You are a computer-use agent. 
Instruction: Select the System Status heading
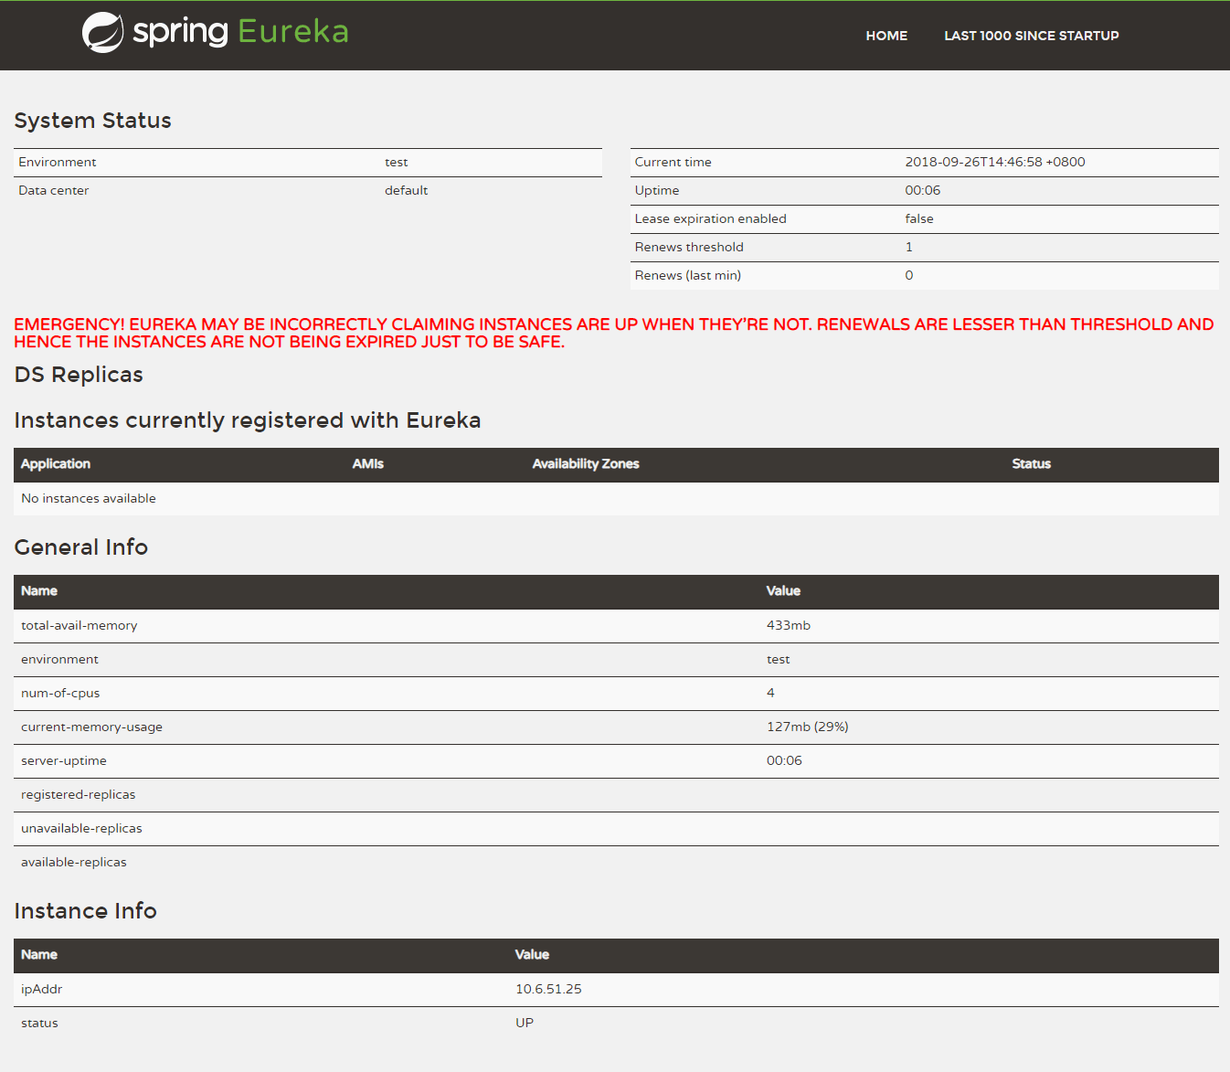92,121
